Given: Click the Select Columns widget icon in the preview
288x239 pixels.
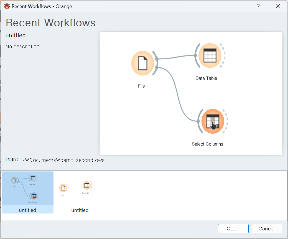Looking at the screenshot, I should pos(213,121).
